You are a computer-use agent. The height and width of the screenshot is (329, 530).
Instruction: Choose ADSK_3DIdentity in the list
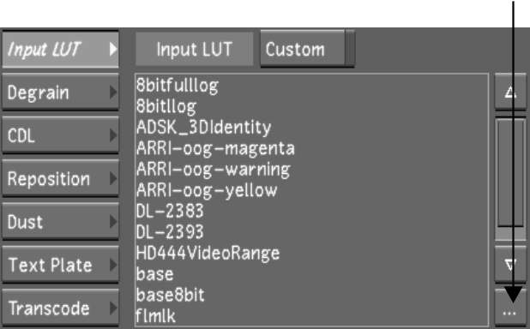[204, 128]
